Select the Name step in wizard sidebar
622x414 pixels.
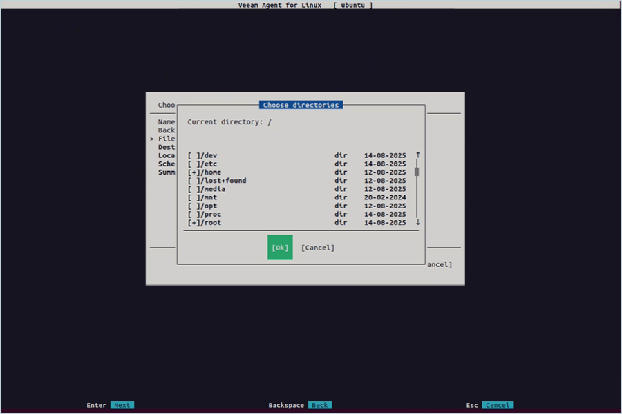point(166,121)
